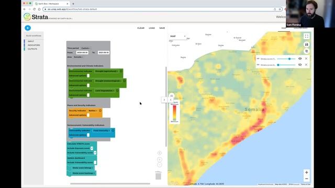
Task: Click the map save icon
Action: pos(307,44)
